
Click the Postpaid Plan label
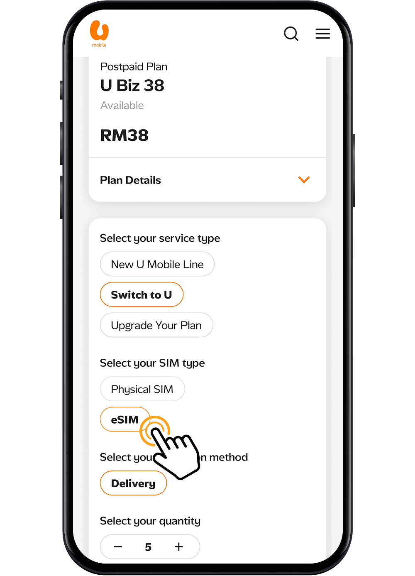134,67
